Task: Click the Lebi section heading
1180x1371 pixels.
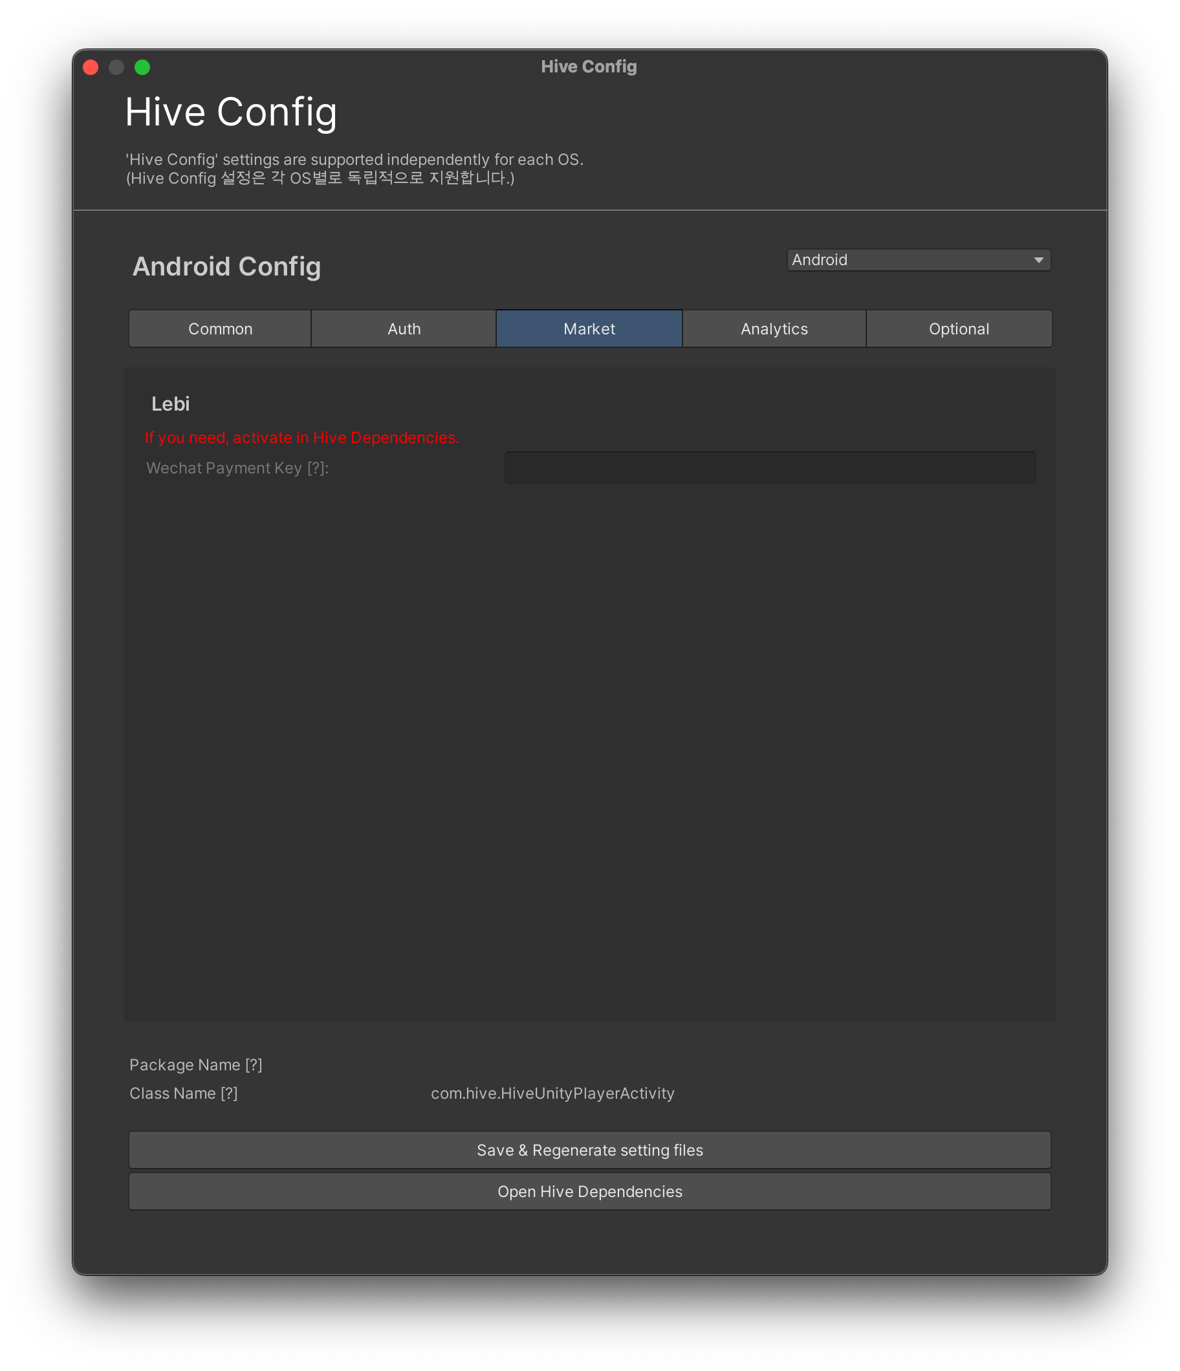Action: [170, 404]
